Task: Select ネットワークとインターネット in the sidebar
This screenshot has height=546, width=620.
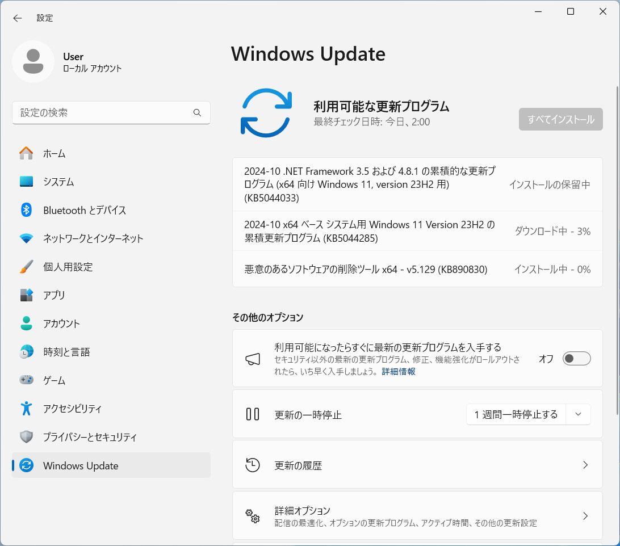Action: click(111, 238)
